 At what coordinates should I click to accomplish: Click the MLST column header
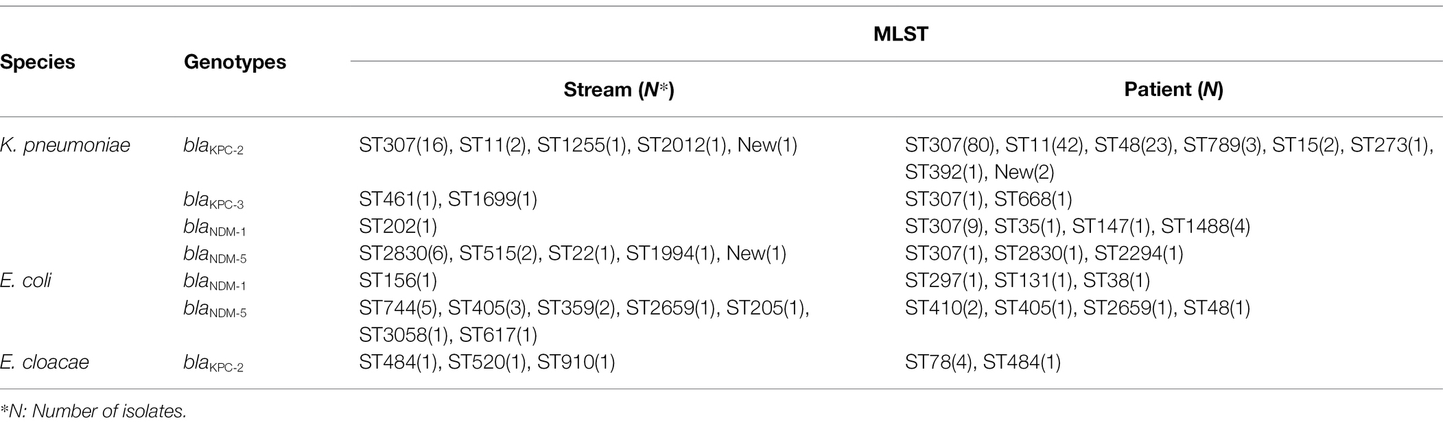[x=900, y=34]
